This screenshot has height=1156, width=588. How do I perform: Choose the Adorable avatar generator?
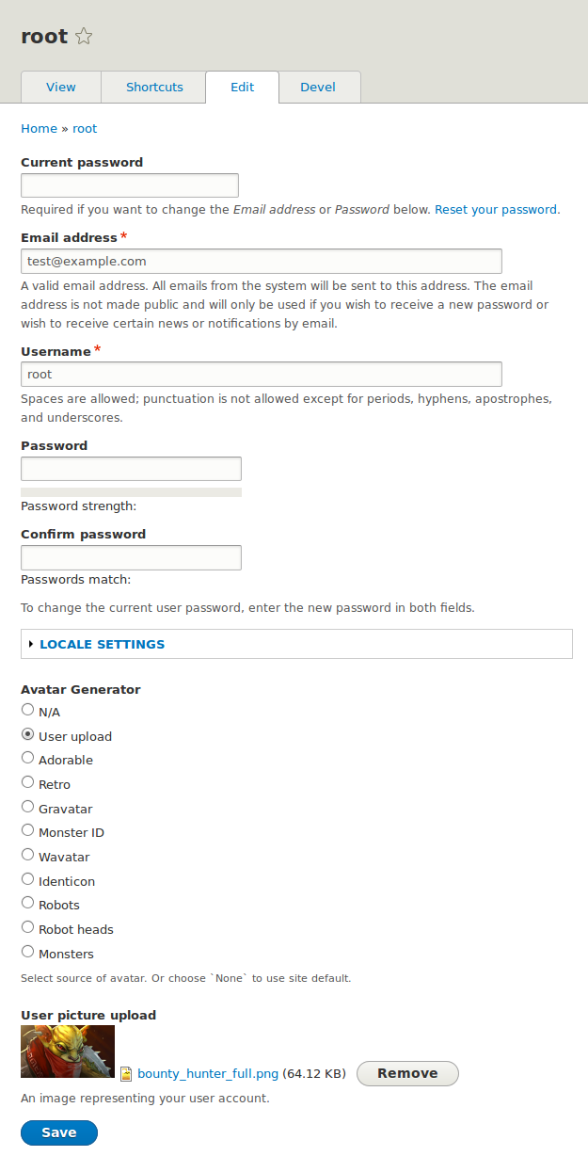tap(28, 758)
